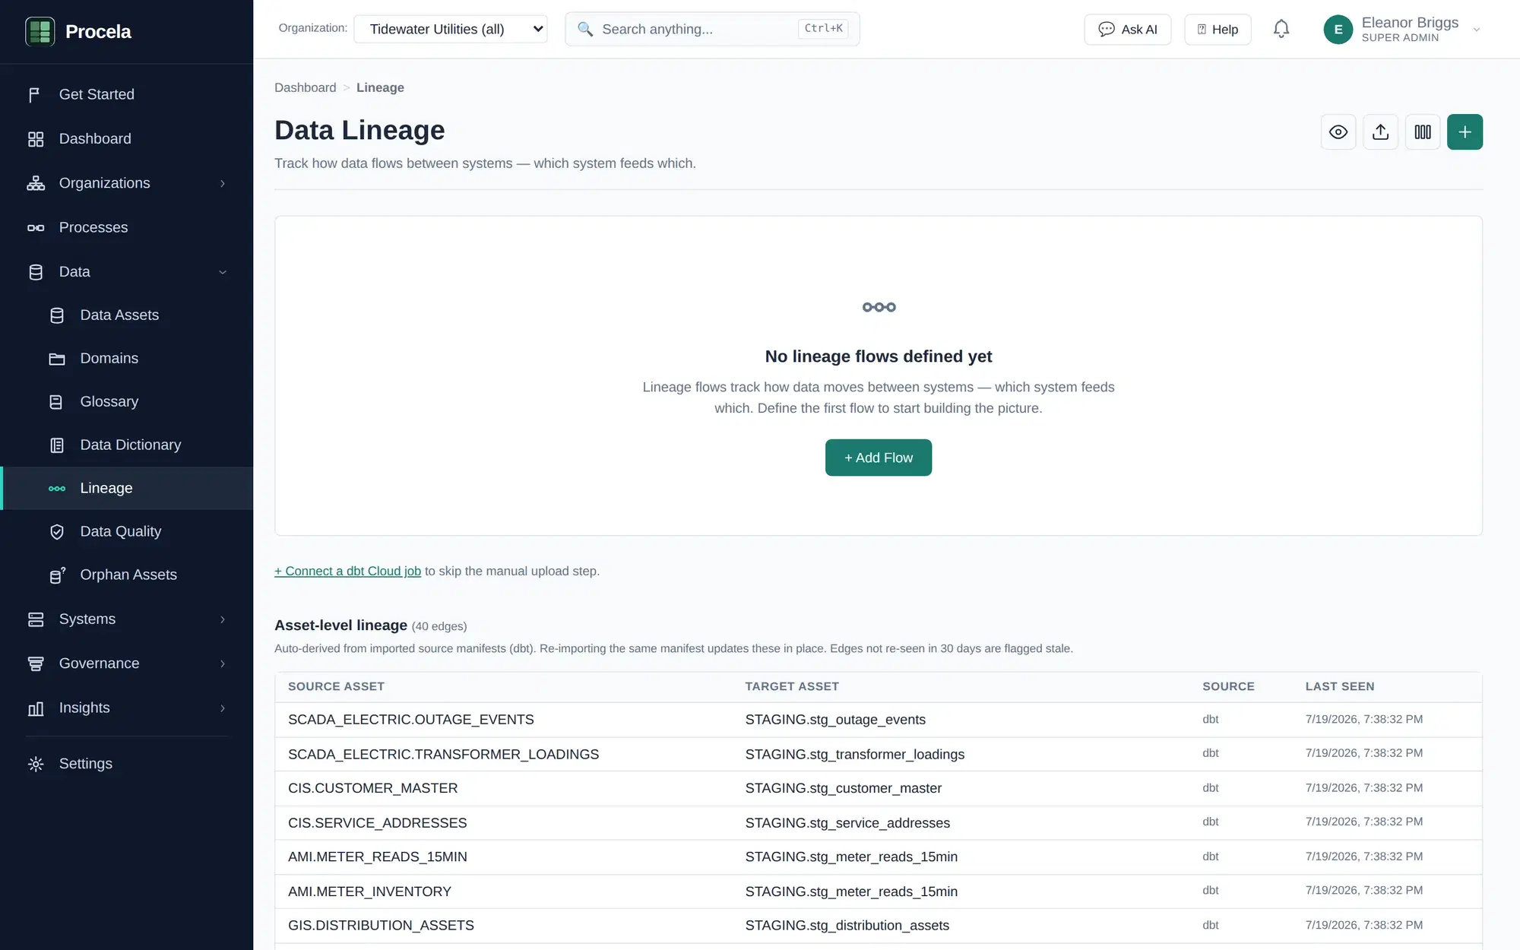Viewport: 1520px width, 950px height.
Task: Click STAGING.stg_service_addresses cell
Action: tap(847, 823)
